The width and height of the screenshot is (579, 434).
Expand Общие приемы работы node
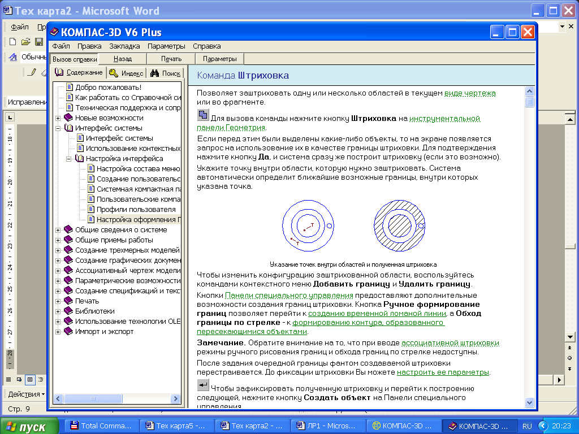tap(58, 240)
